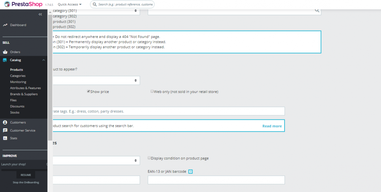
Task: Collapse sidebar with double-chevron icon
Action: [x=40, y=14]
